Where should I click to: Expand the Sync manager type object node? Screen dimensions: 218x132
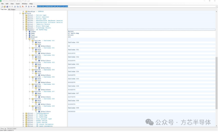23,119
